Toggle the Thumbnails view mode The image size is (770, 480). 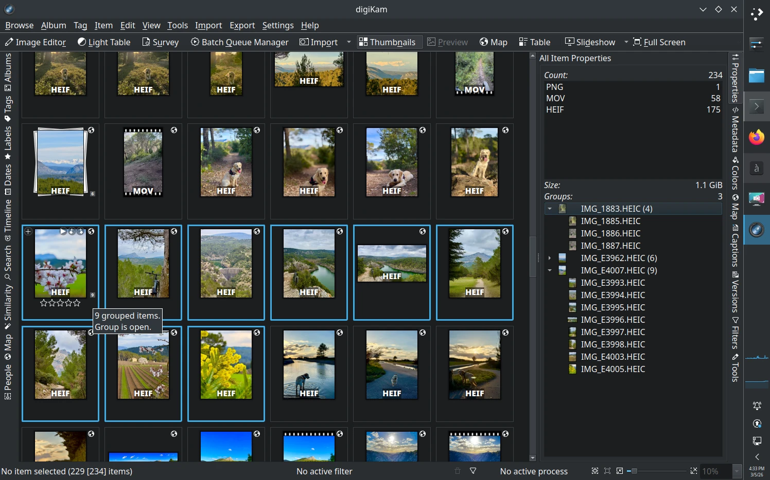(x=389, y=42)
